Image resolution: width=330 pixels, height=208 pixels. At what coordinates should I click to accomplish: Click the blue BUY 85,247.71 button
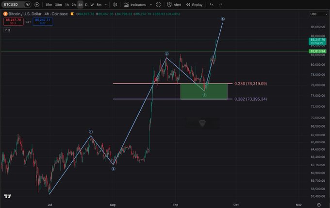coord(43,21)
